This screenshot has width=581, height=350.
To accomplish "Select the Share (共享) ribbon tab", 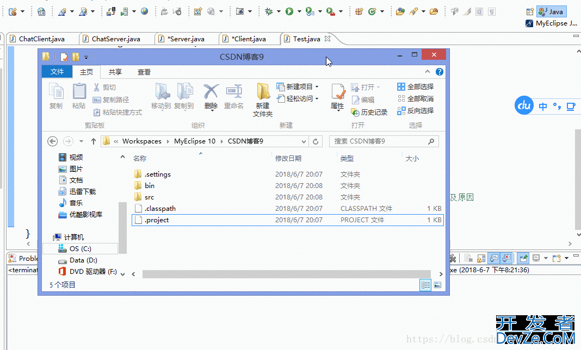I will pos(115,72).
